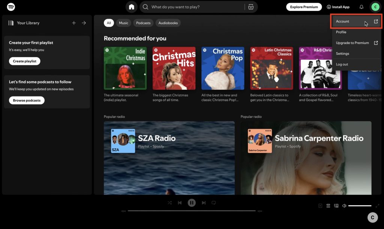The image size is (384, 229).
Task: Adjust the volume slider
Action: tap(361, 206)
